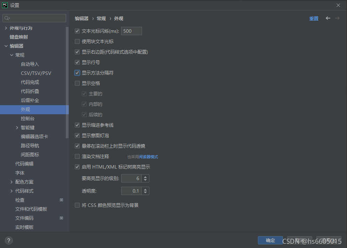This screenshot has width=347, height=248.
Task: Click 编辑器 in the breadcrumb
Action: tap(82, 18)
